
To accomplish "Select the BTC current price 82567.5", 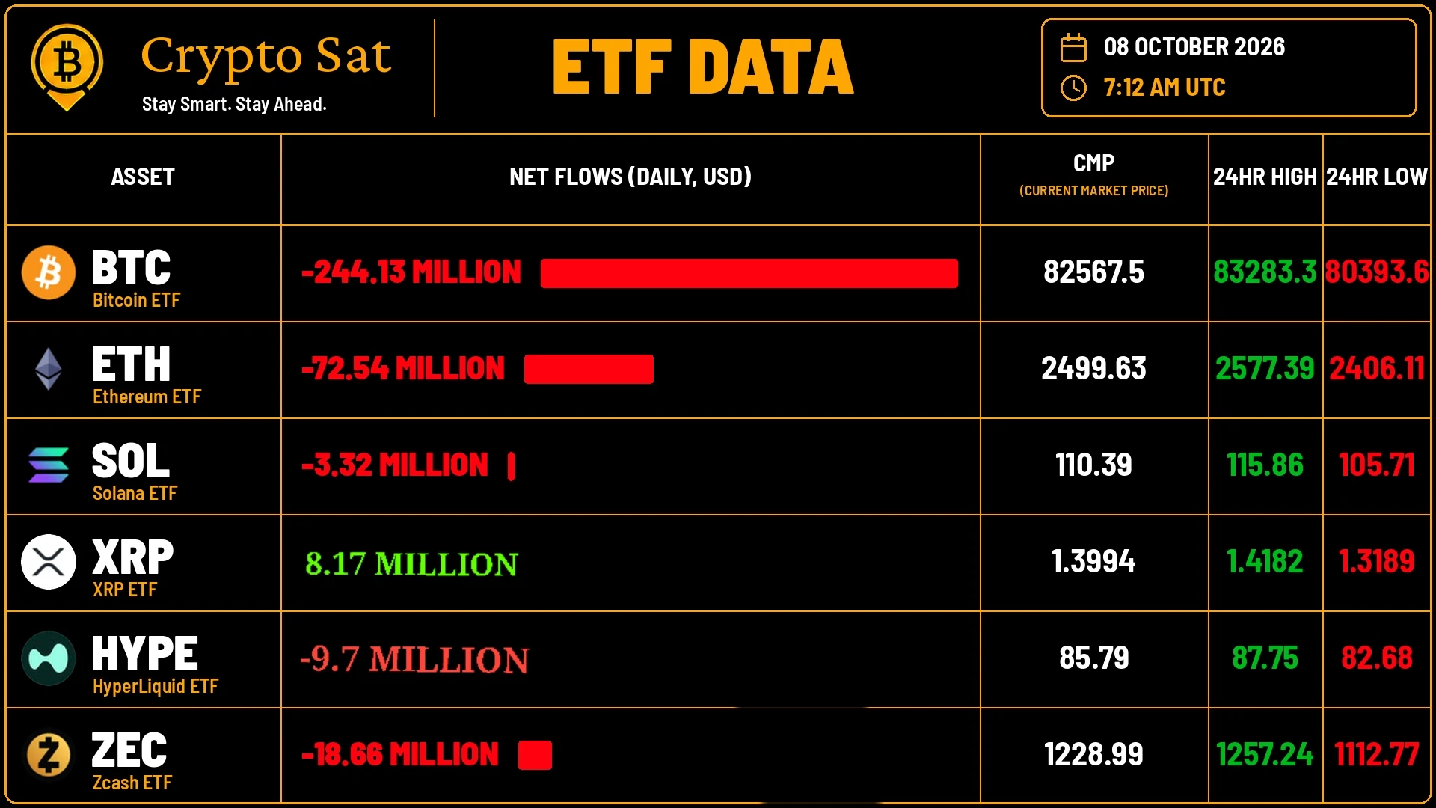I will click(1093, 272).
